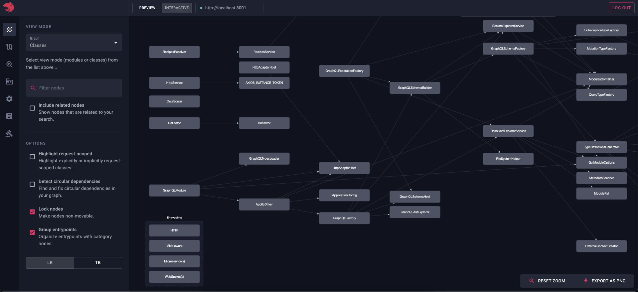Click the NestJS logo in the top-left corner
This screenshot has width=638, height=292.
9,7
